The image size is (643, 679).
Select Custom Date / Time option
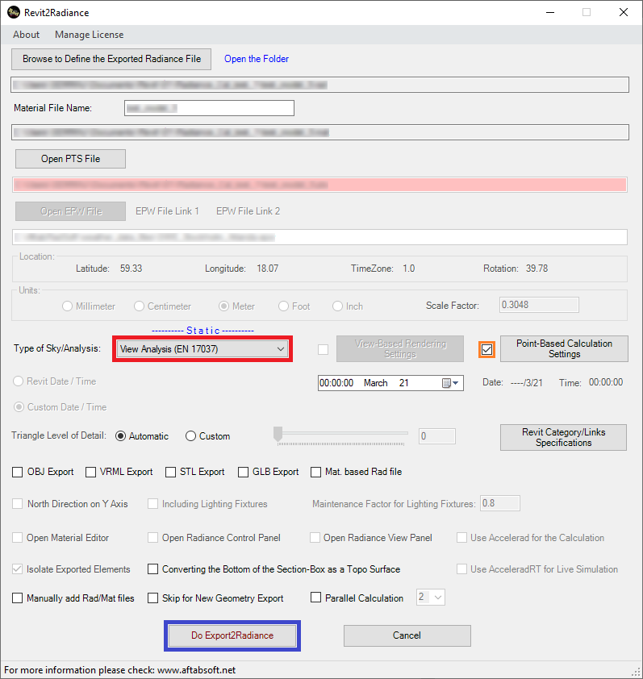point(19,407)
